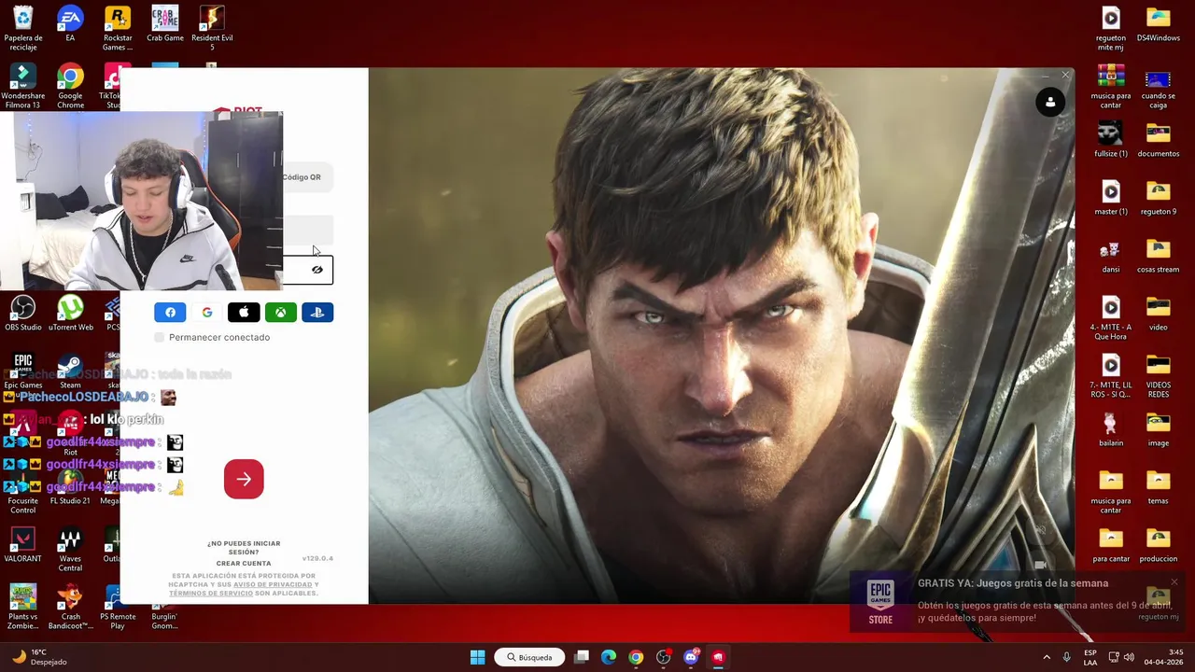Select the documentos desktop folder
This screenshot has height=672, width=1195.
(1158, 140)
